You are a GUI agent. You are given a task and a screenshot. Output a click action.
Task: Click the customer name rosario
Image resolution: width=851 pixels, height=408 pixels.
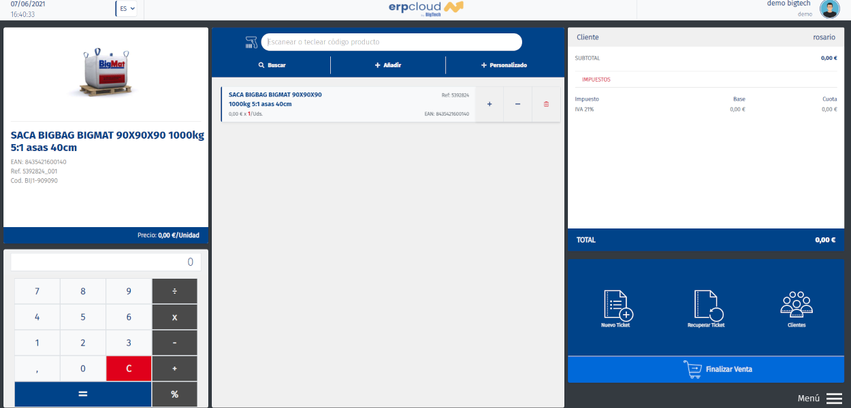coord(824,37)
